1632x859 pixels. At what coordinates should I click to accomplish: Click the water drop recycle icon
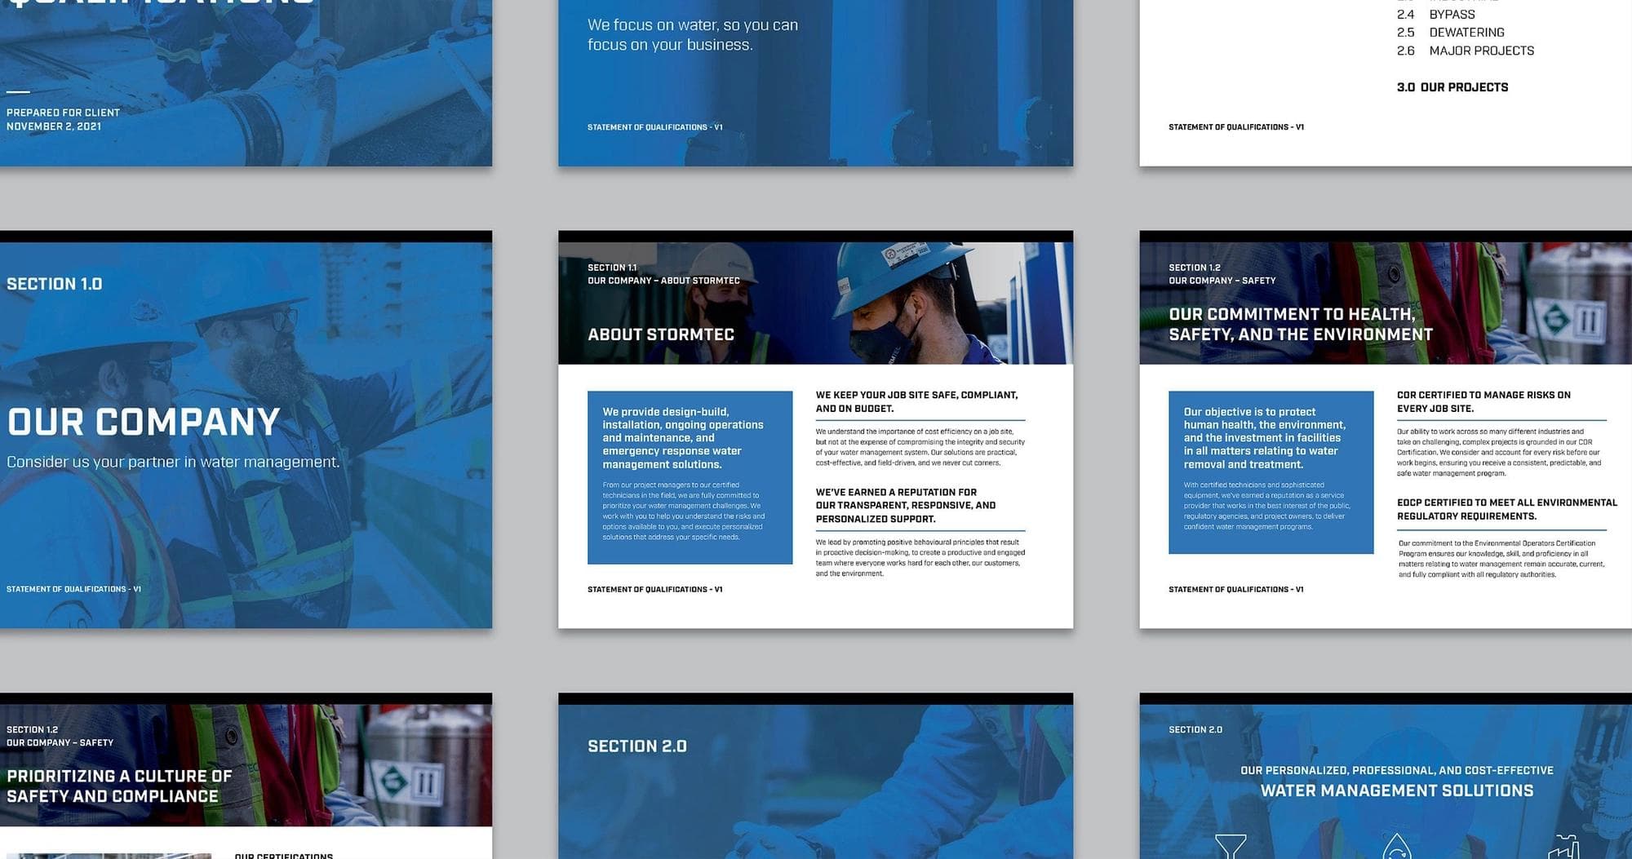click(1397, 848)
